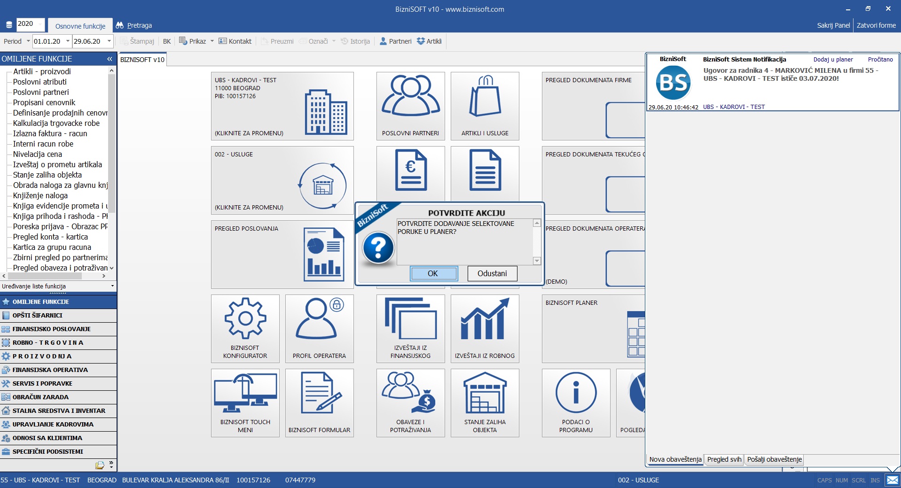Image resolution: width=901 pixels, height=488 pixels.
Task: Click favorites list horizontal scrollbar right arrow
Action: (104, 276)
